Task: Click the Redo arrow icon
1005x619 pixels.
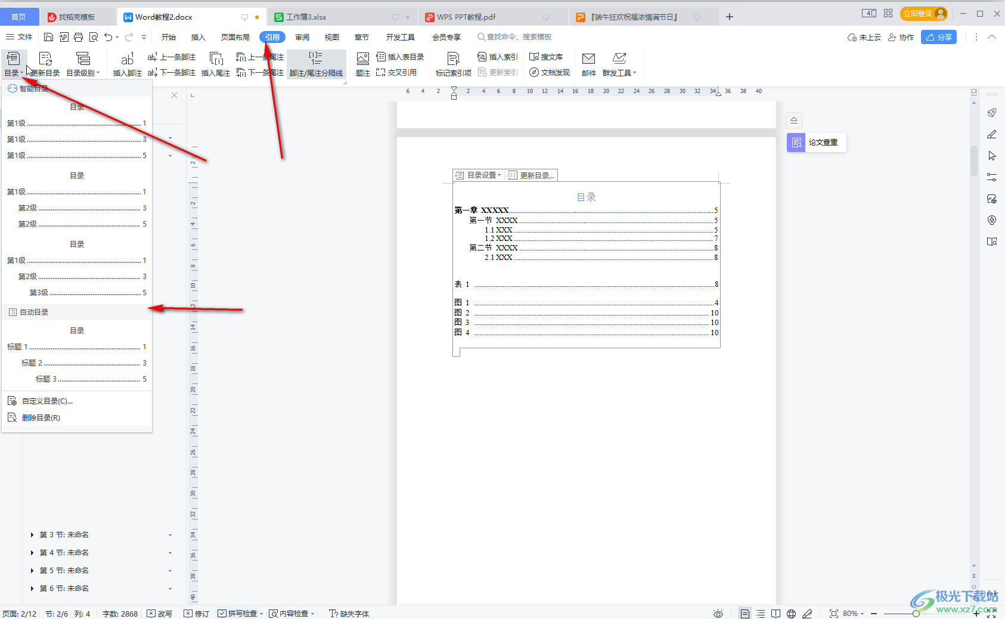Action: coord(129,37)
